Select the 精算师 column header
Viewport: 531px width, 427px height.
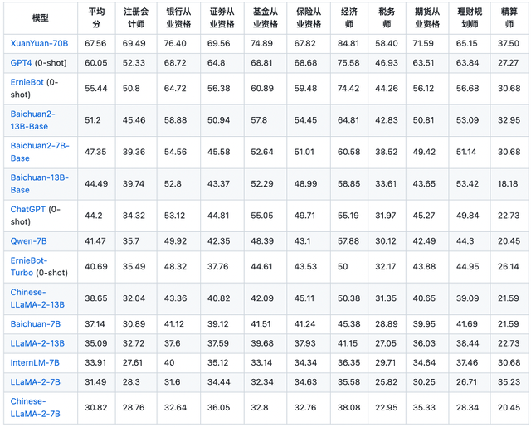pos(509,17)
